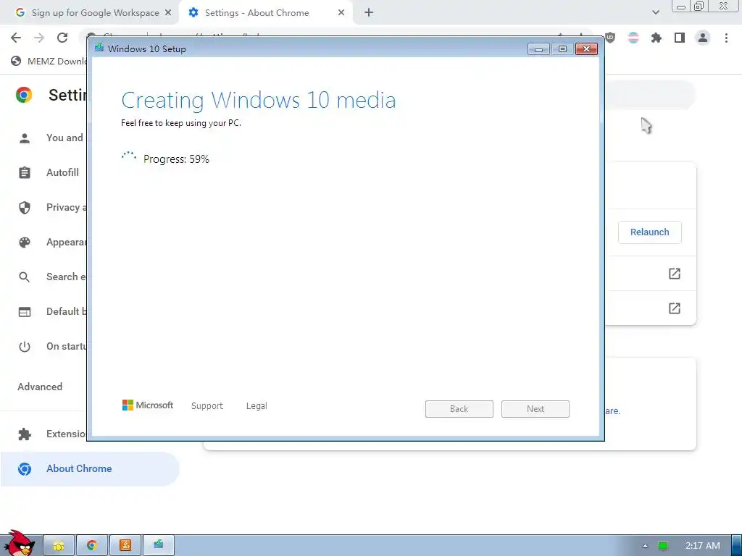Screen dimensions: 742x556
Task: Click the Microsoft logo in Setup
Action: tap(148, 405)
